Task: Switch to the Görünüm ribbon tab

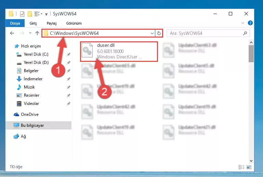Action: point(74,23)
